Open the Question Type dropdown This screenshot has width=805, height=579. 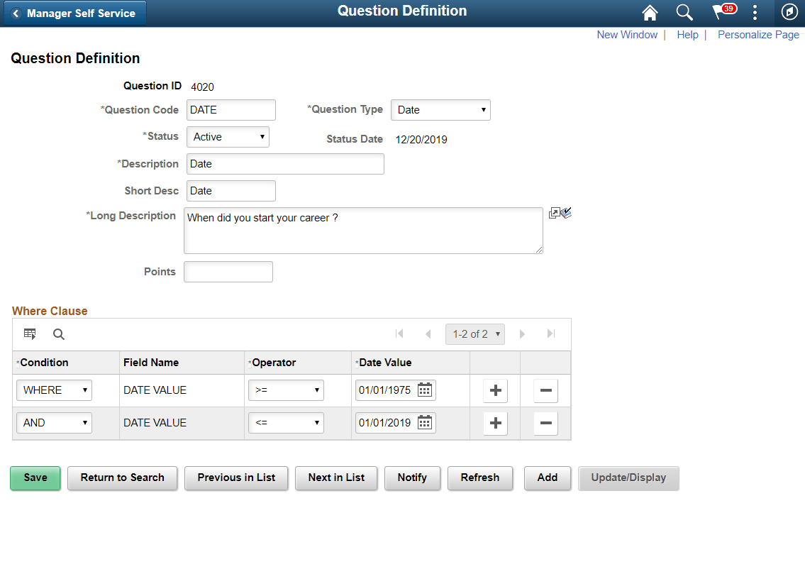point(440,110)
